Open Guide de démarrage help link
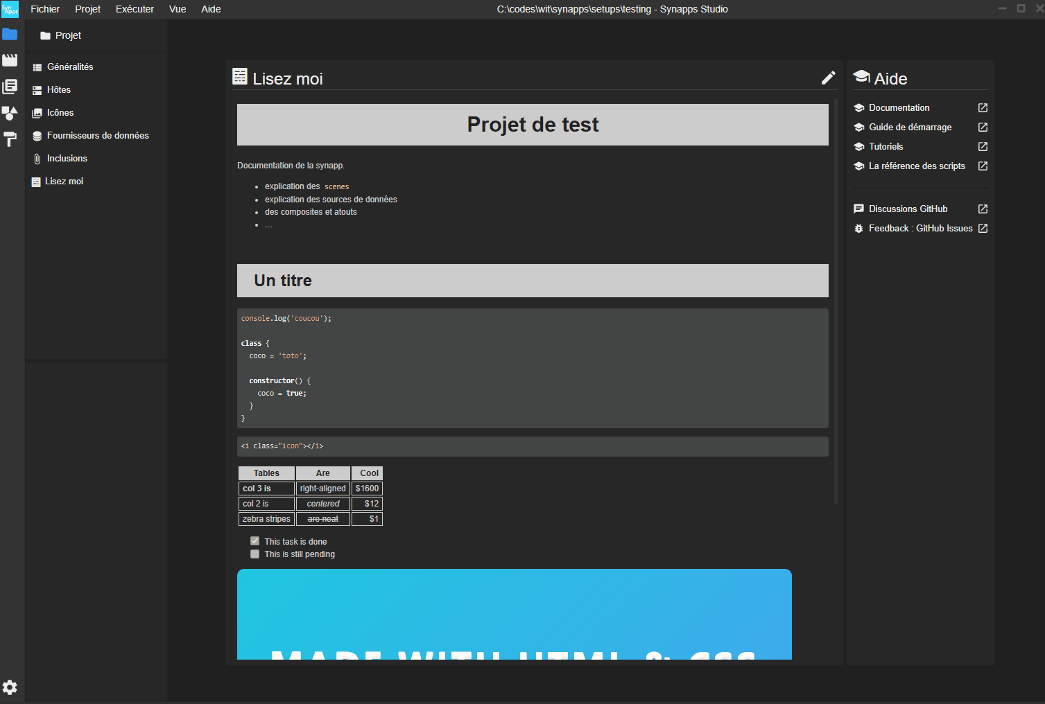The width and height of the screenshot is (1045, 704). [910, 127]
